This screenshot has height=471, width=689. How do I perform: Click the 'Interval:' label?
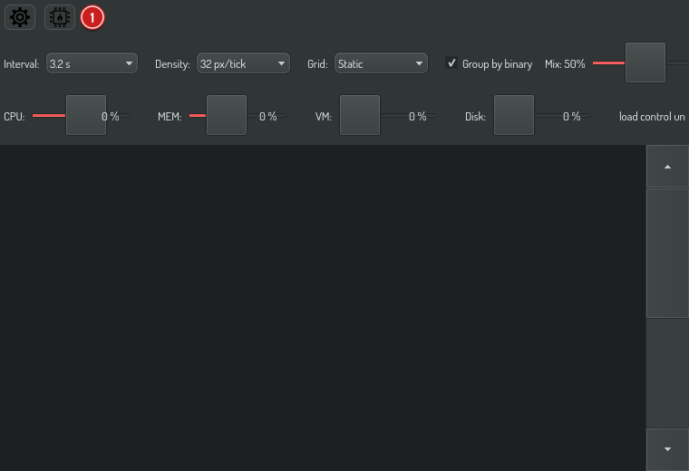22,64
